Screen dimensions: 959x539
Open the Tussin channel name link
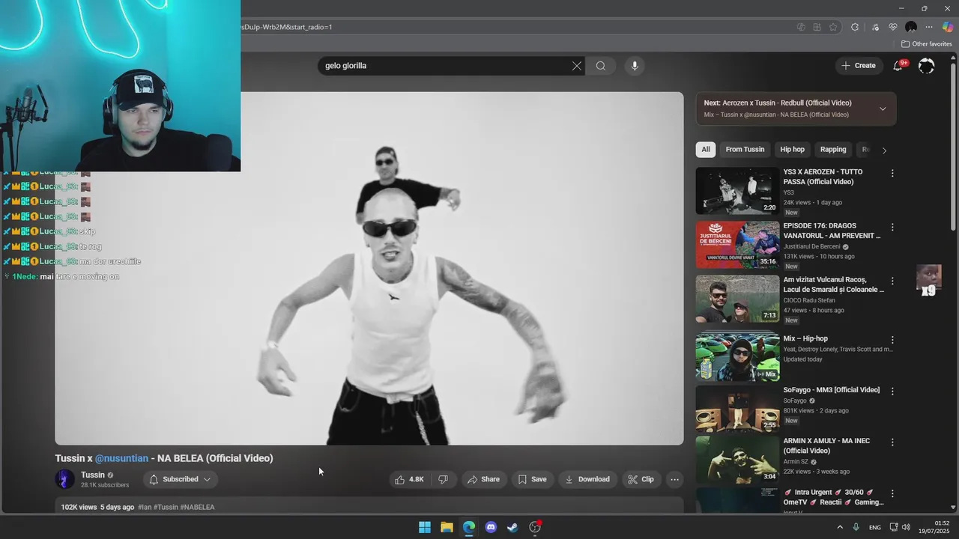93,475
